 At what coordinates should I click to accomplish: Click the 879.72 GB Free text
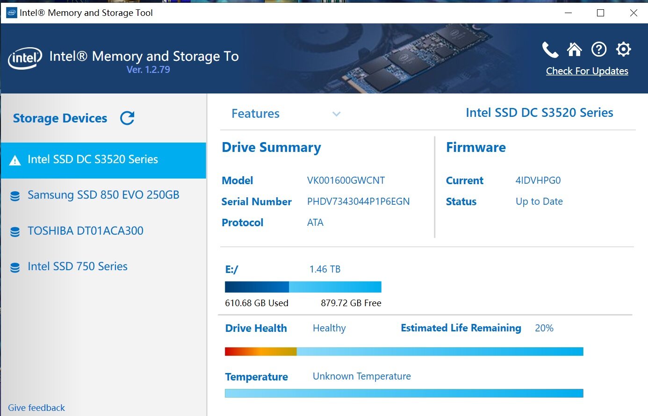pyautogui.click(x=351, y=303)
